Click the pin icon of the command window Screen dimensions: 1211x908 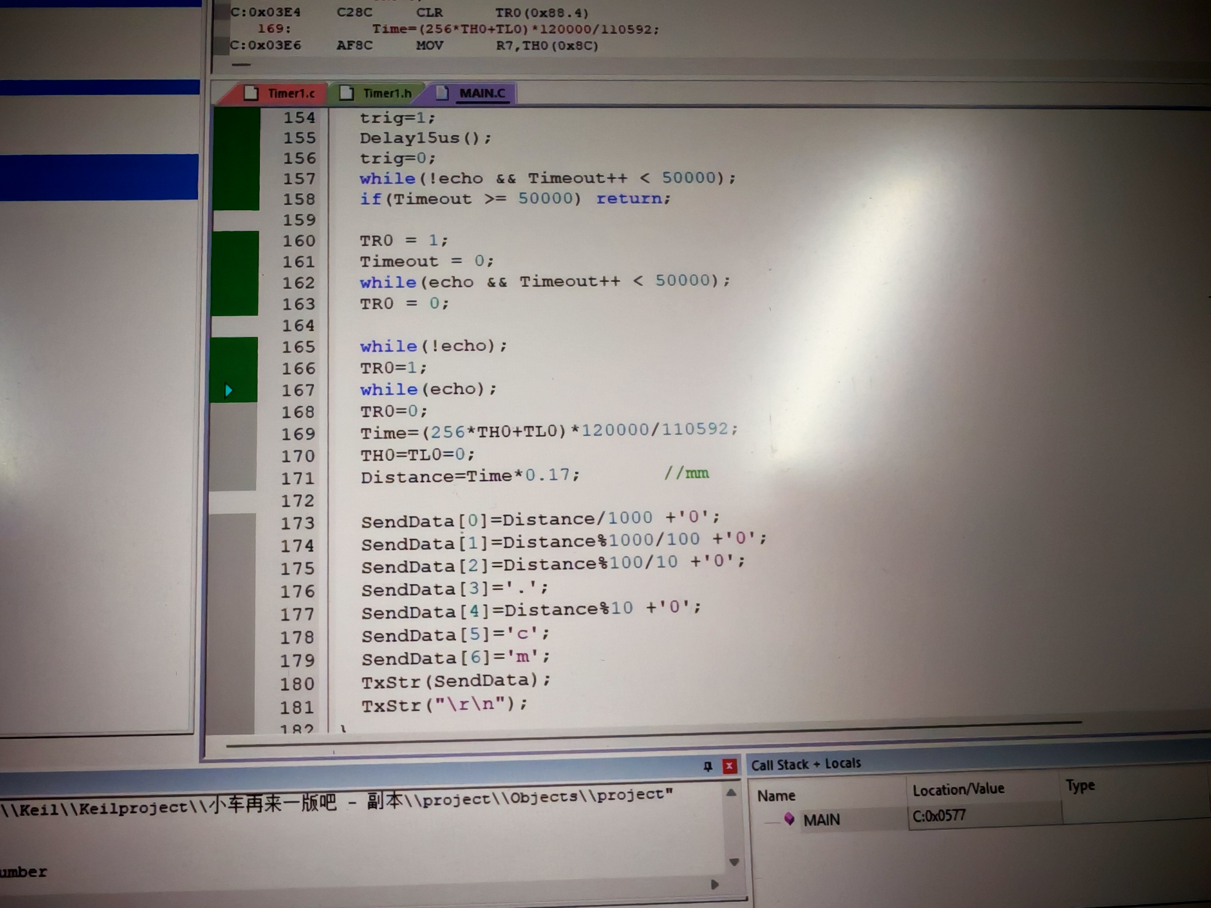pyautogui.click(x=707, y=766)
